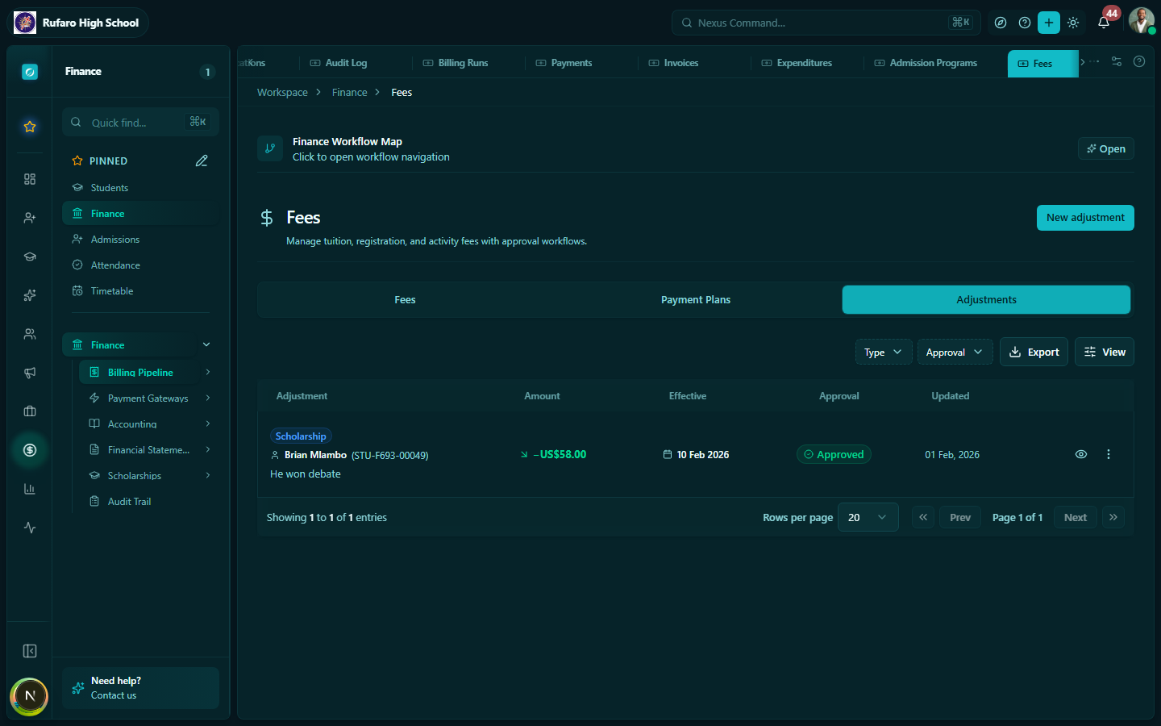1161x726 pixels.
Task: Expand Accounting submenu
Action: click(x=208, y=423)
